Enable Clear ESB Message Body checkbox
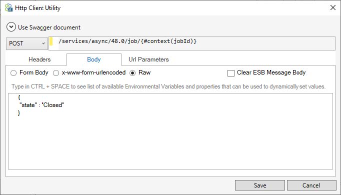This screenshot has width=341, height=195. (x=230, y=73)
